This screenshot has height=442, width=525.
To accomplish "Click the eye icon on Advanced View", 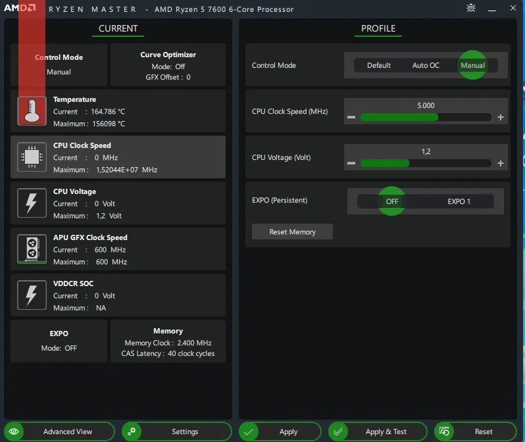I will pyautogui.click(x=14, y=431).
